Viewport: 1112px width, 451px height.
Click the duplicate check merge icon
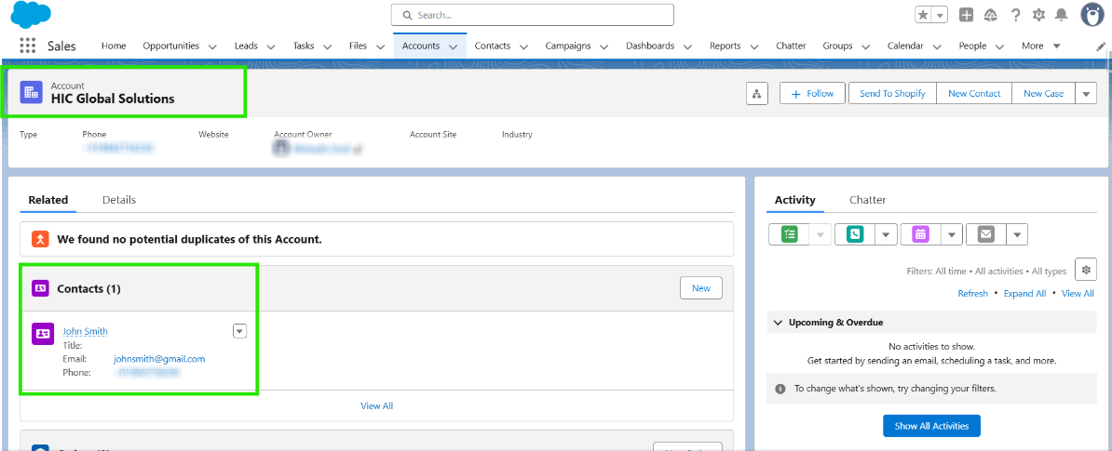tap(40, 239)
